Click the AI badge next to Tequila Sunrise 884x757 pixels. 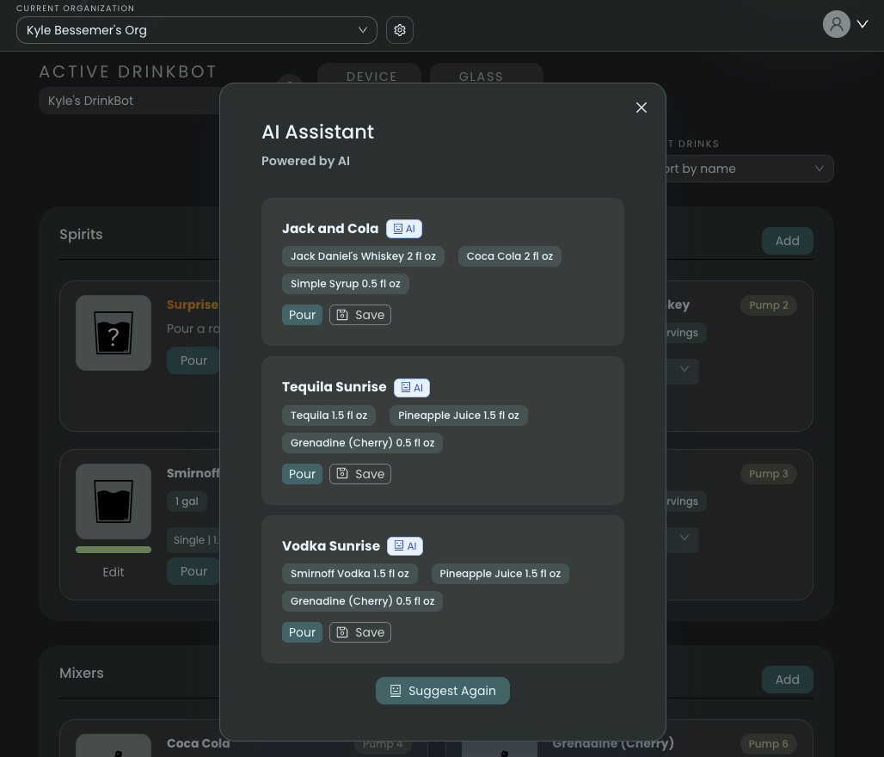[x=411, y=387]
